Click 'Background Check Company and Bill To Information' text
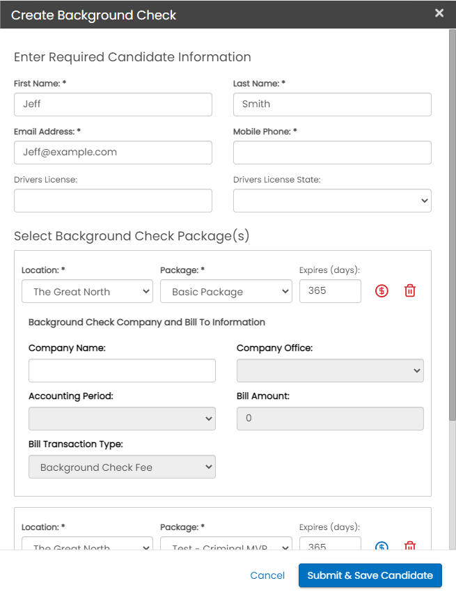This screenshot has height=599, width=456. click(147, 322)
